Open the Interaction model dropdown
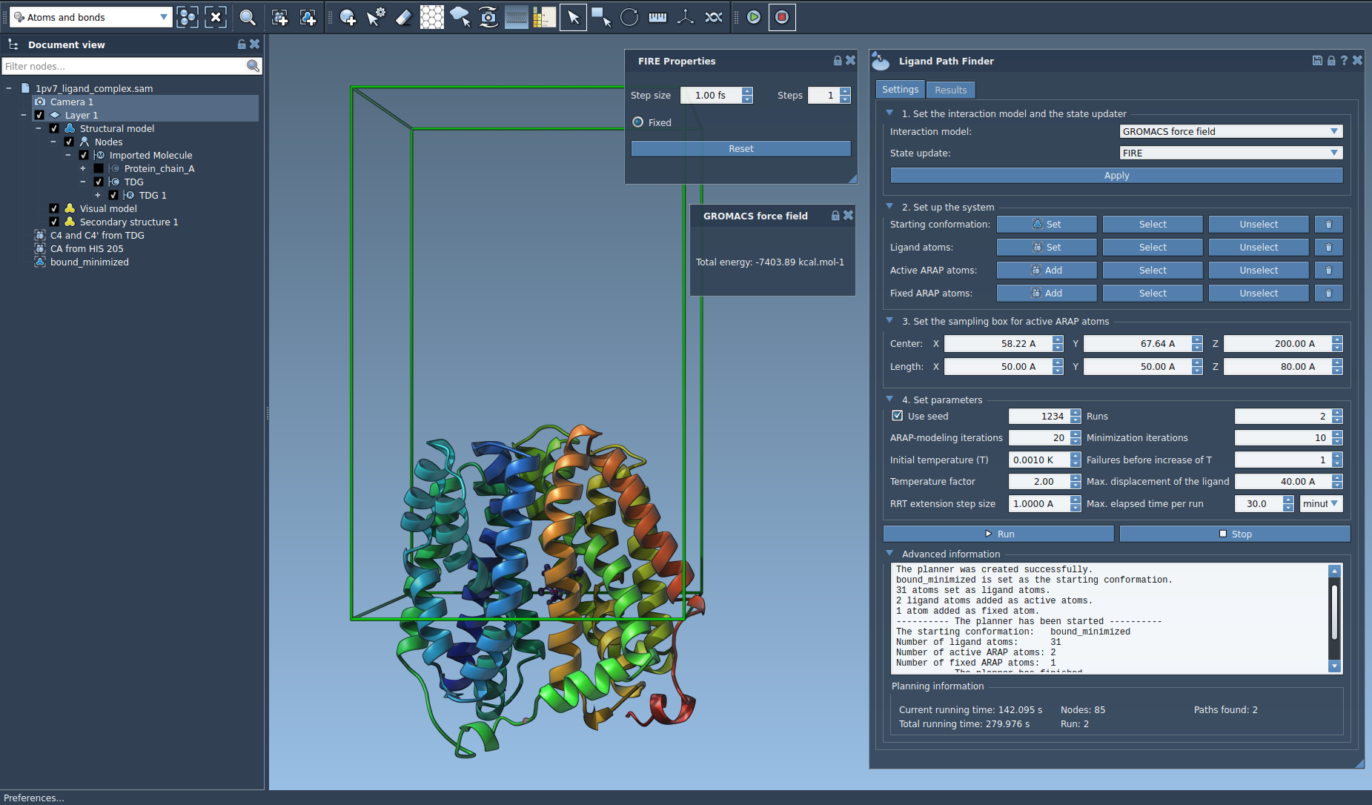This screenshot has height=805, width=1372. [1230, 131]
